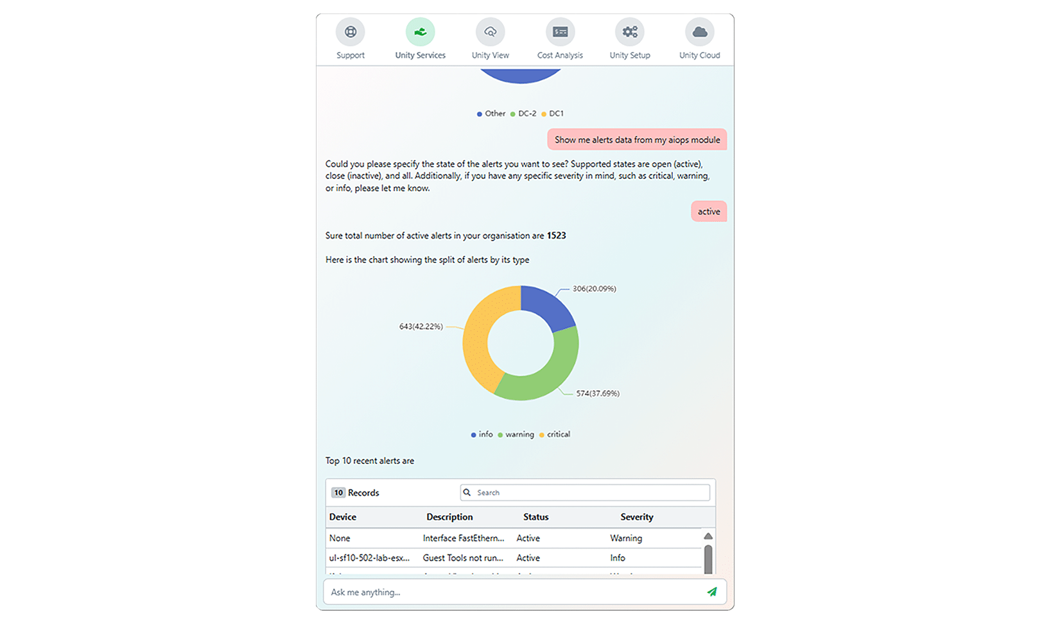Click the Status column header
The image size is (1053, 623).
pyautogui.click(x=536, y=516)
